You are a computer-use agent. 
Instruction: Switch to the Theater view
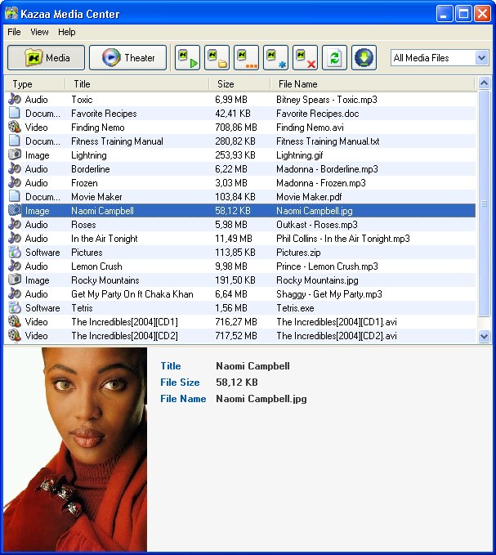pos(127,58)
